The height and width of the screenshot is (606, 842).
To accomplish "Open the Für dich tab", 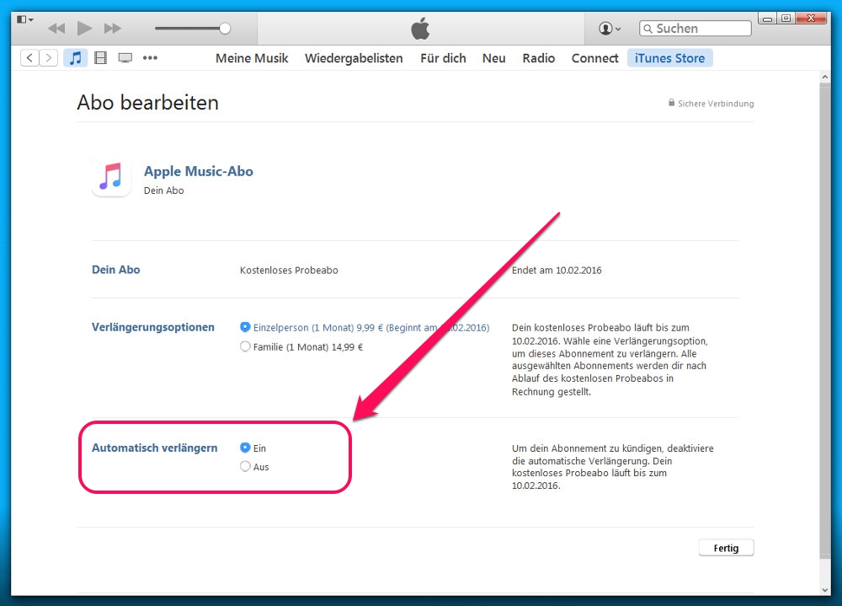I will click(x=443, y=58).
